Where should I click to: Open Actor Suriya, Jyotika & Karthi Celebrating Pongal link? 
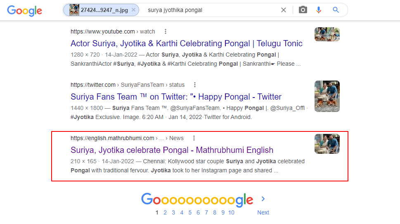click(x=187, y=43)
